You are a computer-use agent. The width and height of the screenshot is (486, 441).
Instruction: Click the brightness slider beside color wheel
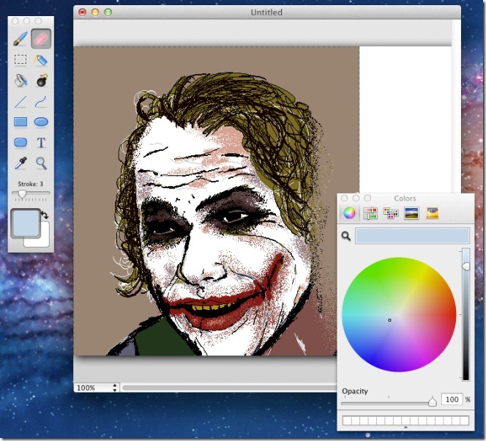(466, 314)
